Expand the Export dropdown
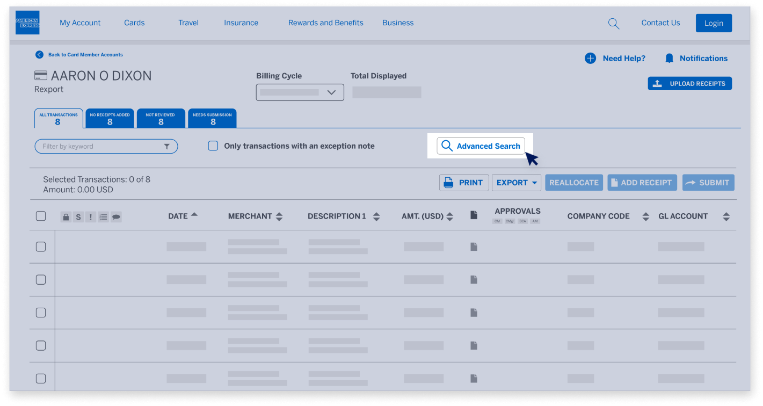Image resolution: width=763 pixels, height=406 pixels. click(x=516, y=183)
